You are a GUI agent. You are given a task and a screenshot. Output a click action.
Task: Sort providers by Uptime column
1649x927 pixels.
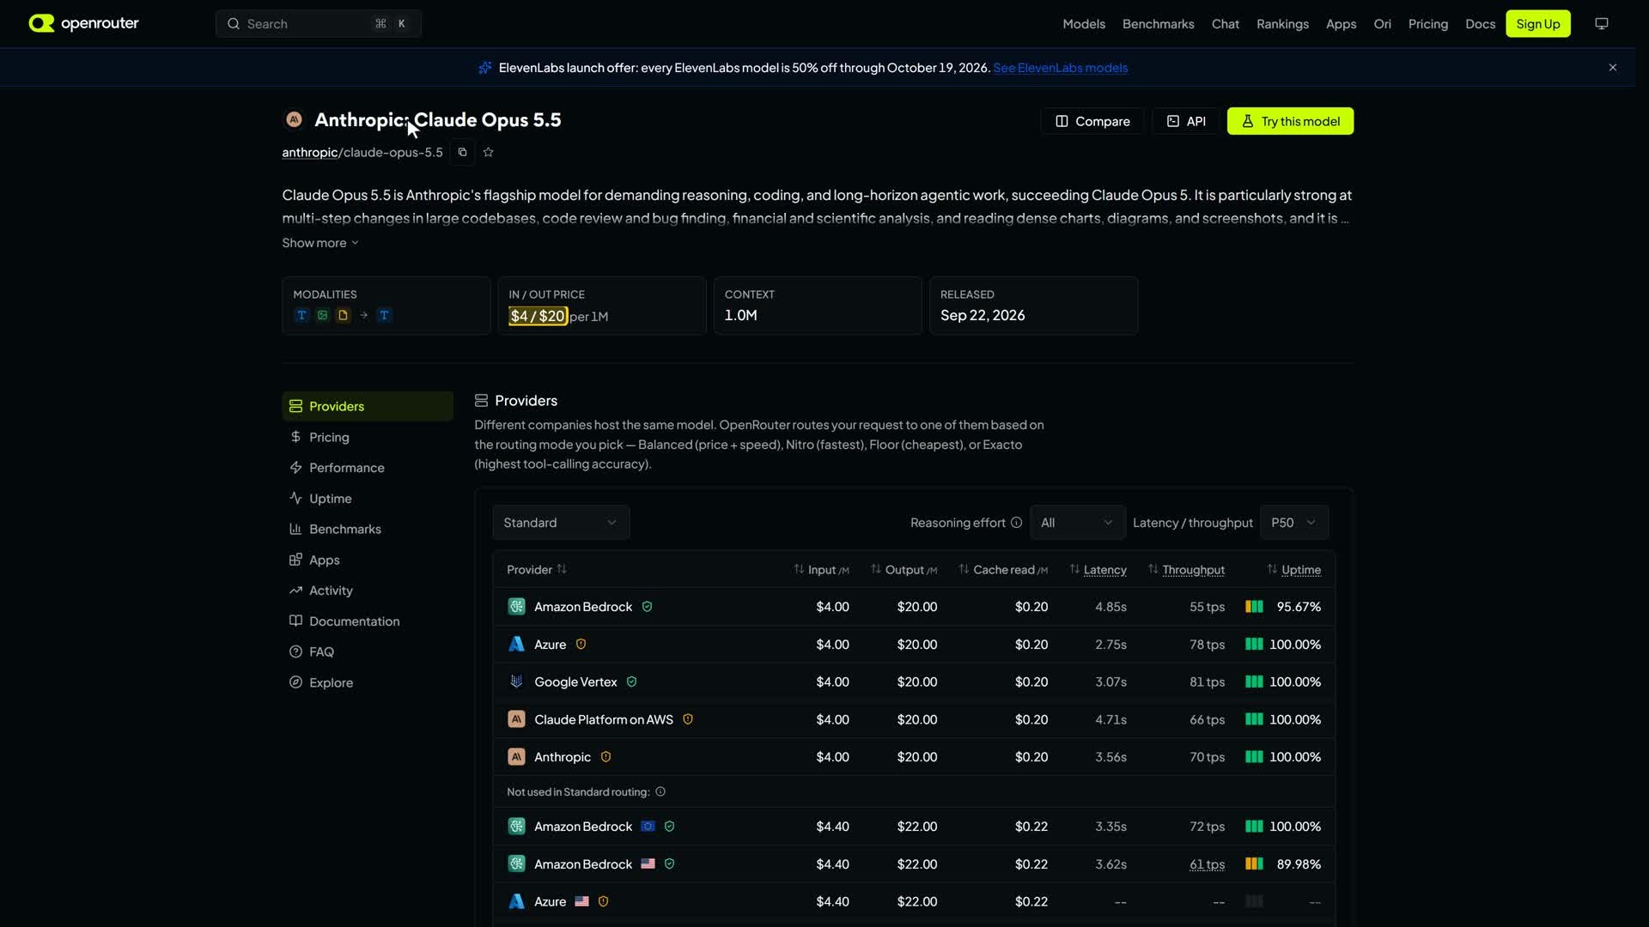pyautogui.click(x=1294, y=570)
